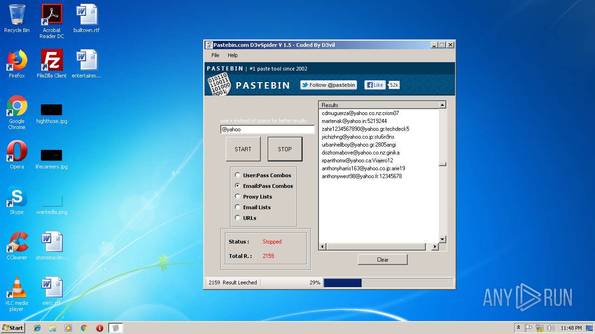This screenshot has height=334, width=595.
Task: Open eletc.rtf document icon
Action: [x=52, y=291]
